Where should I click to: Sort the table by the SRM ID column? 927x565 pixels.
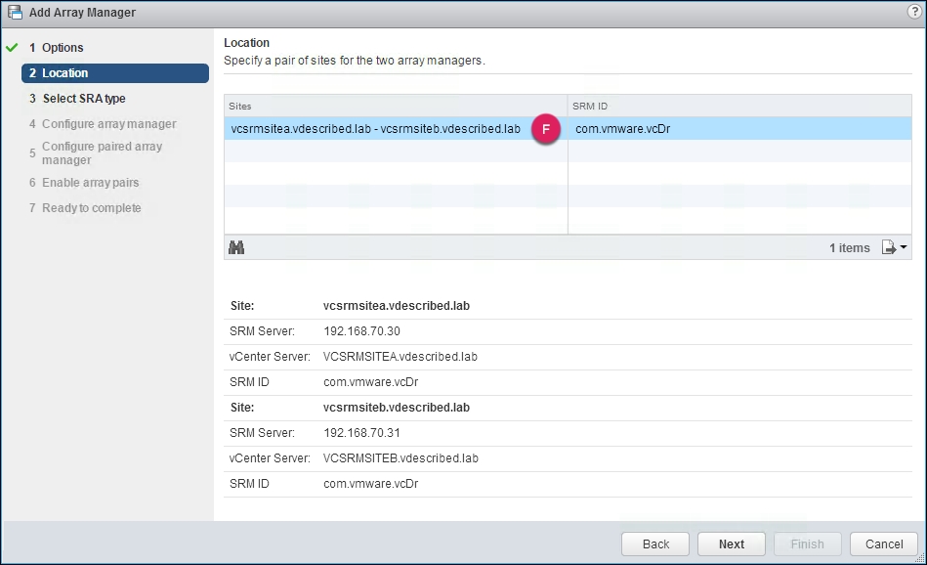coord(590,106)
